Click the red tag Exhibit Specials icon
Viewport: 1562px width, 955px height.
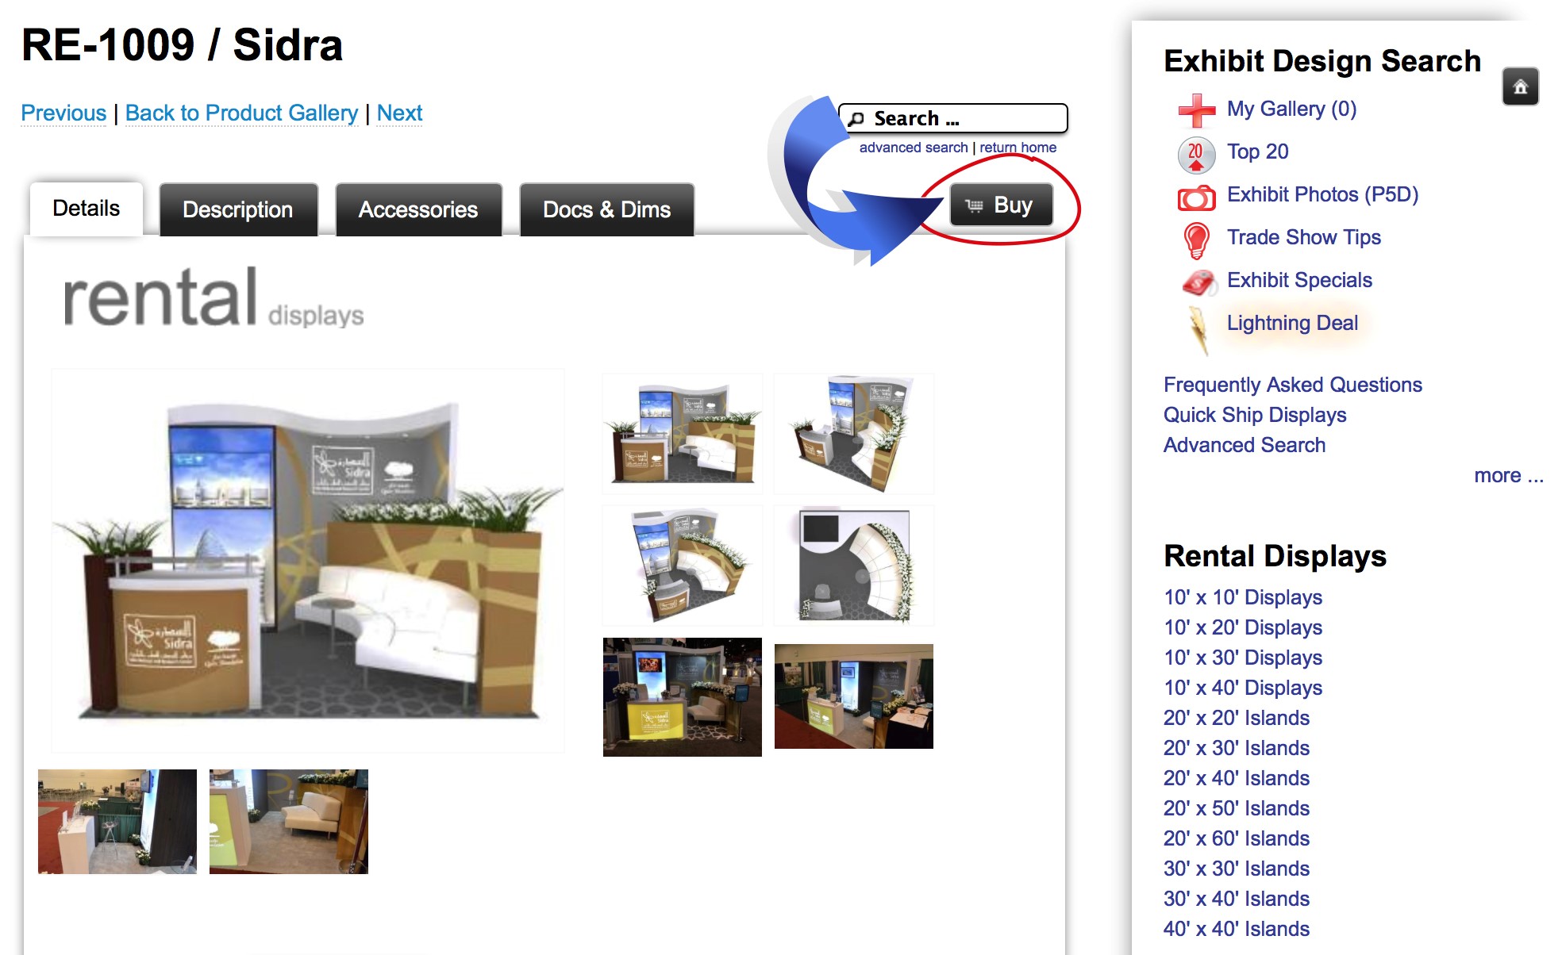coord(1198,282)
